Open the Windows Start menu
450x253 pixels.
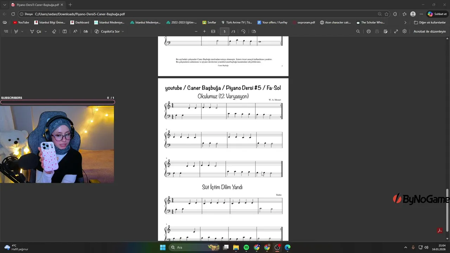pos(163,247)
